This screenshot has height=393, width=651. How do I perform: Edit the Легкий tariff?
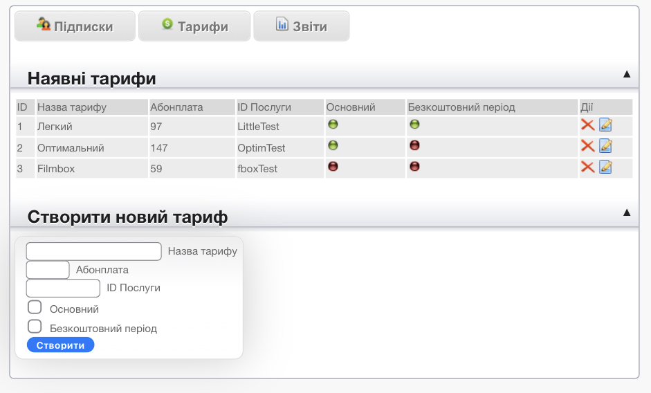coord(605,125)
